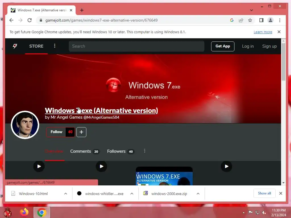Dismiss the Chrome update info bar
Viewport: 291px width, 218px height.
[x=279, y=32]
